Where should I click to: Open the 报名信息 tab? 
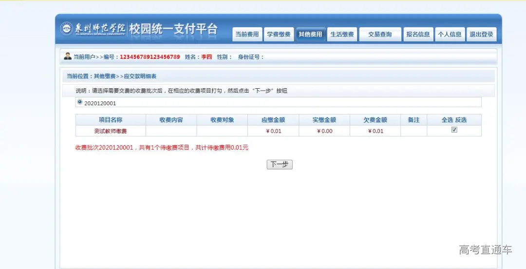418,34
